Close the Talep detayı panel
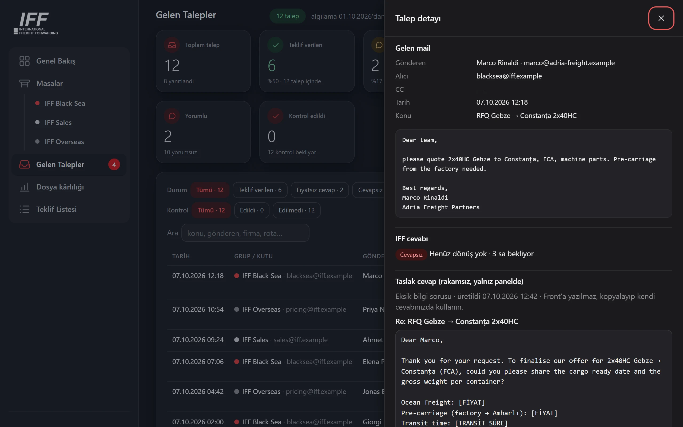The image size is (683, 427). pos(661,18)
